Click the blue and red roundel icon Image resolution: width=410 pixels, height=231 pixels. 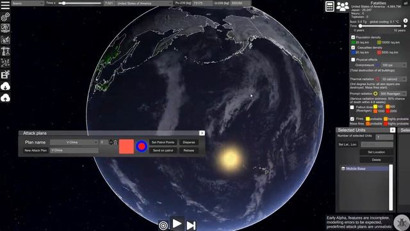pyautogui.click(x=142, y=146)
